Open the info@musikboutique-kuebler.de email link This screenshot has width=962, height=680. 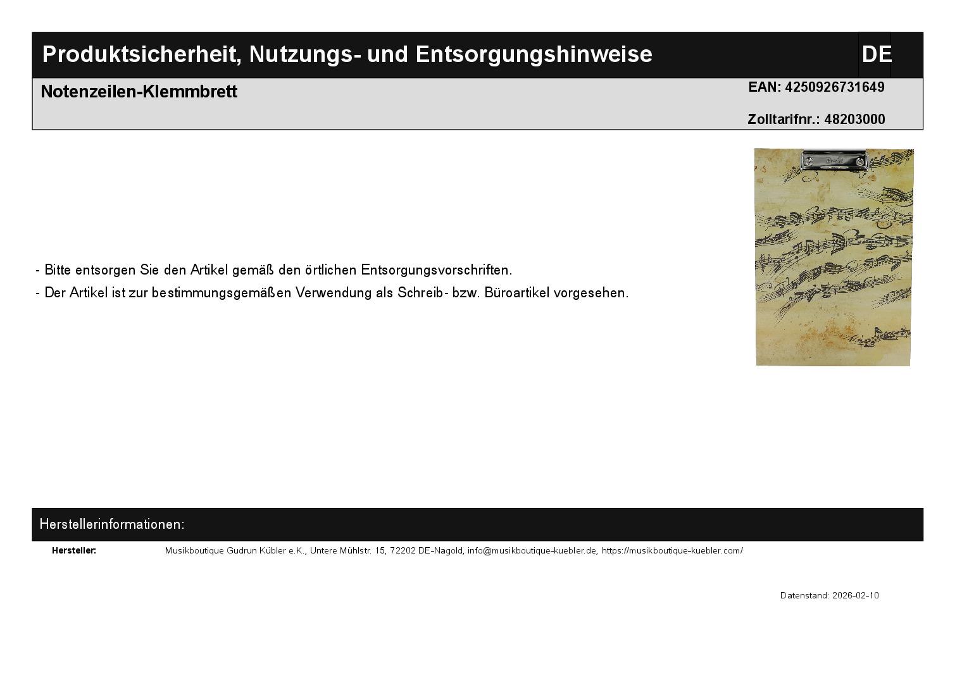532,550
